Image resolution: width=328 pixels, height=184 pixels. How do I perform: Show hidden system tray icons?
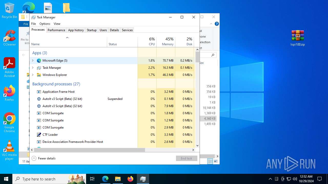[270, 179]
